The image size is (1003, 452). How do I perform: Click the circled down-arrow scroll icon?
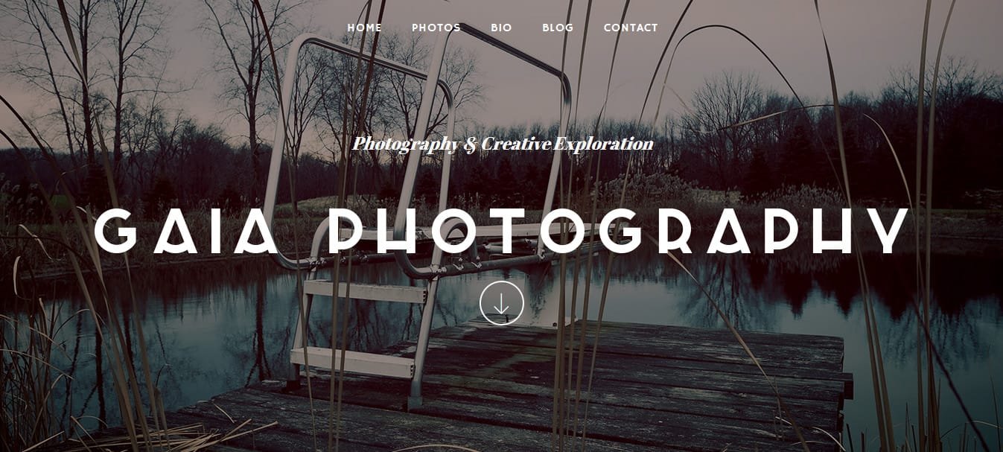click(501, 303)
